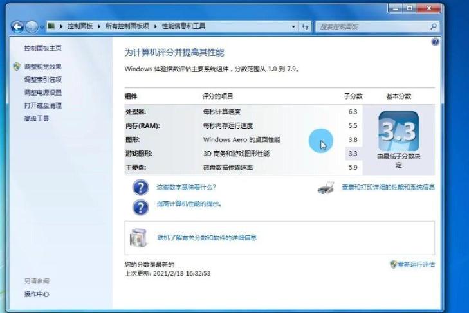Click question icon beside 这些数字意味着什么
Image resolution: width=469 pixels, height=313 pixels.
click(x=140, y=188)
